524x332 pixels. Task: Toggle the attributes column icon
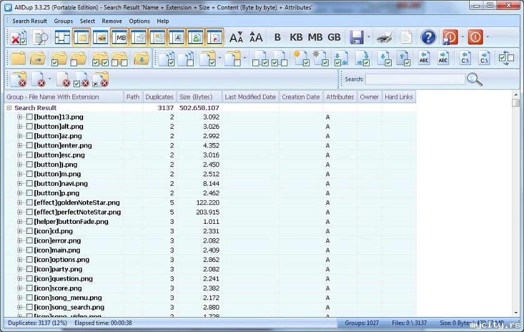point(177,38)
